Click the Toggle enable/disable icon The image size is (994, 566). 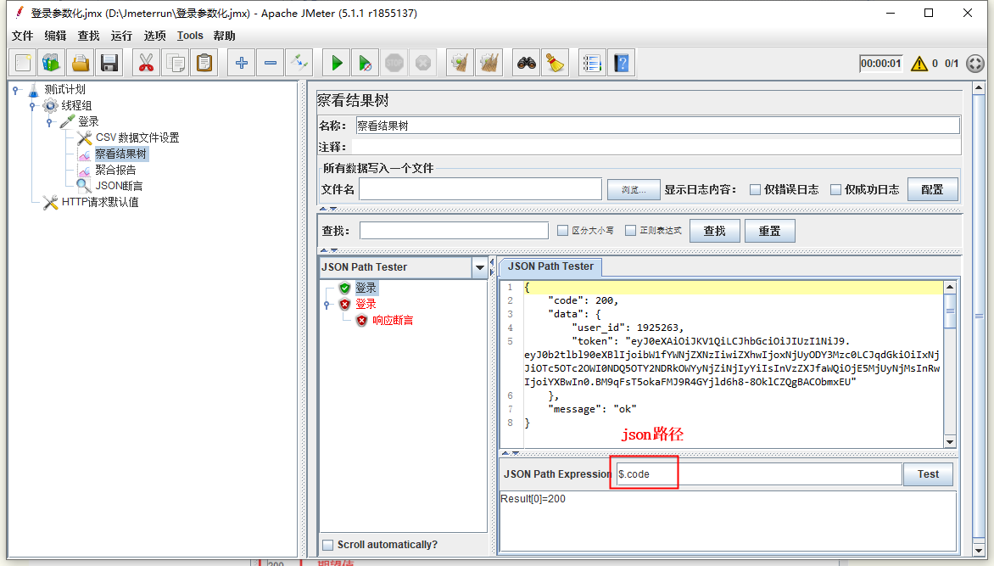coord(299,63)
